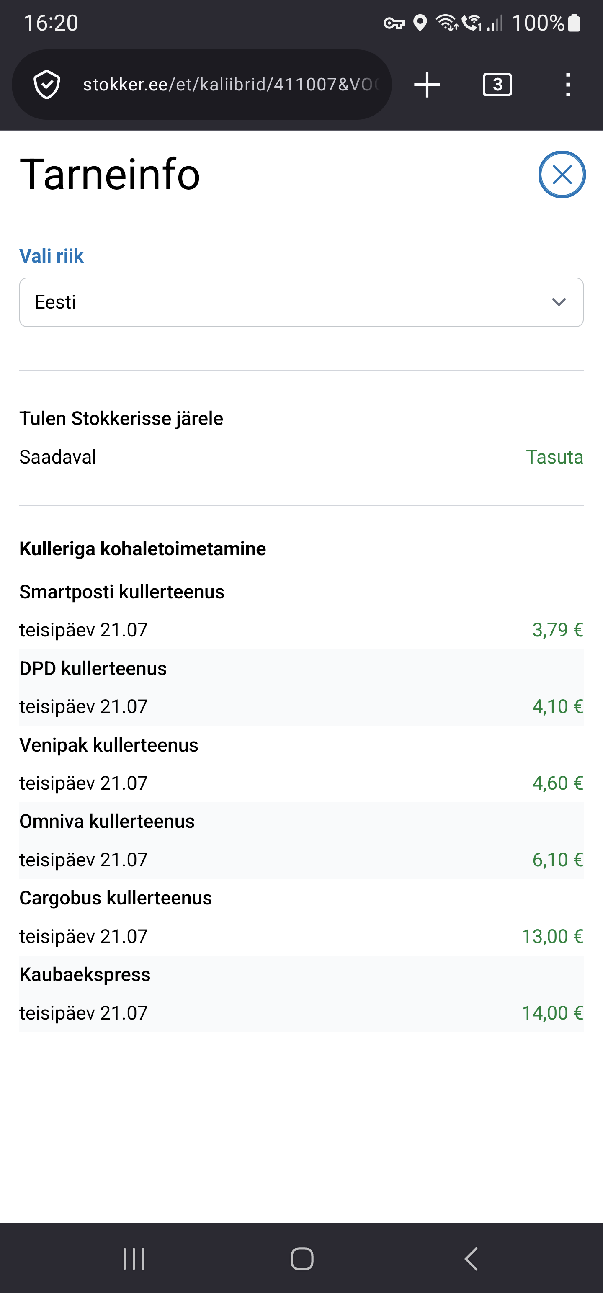
Task: Tap the Tasuta free pickup label
Action: tap(554, 457)
